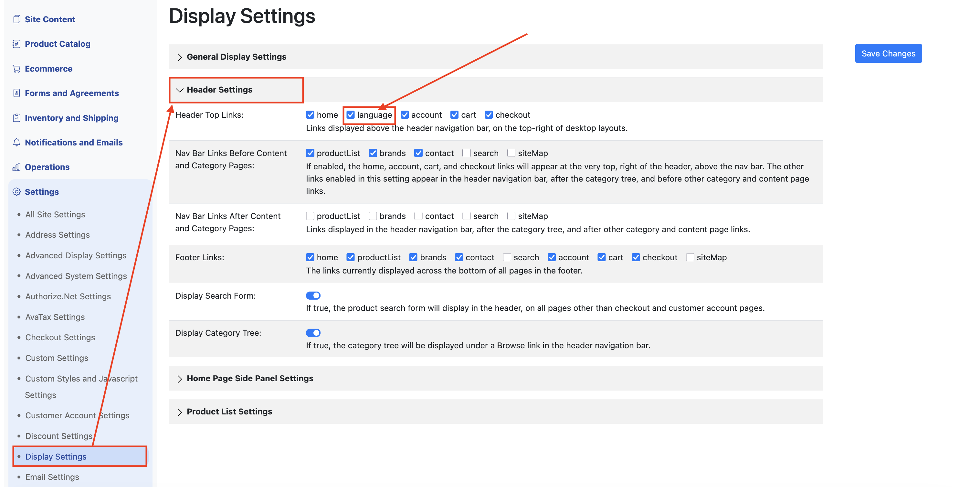Click the Site Content document icon

[16, 19]
